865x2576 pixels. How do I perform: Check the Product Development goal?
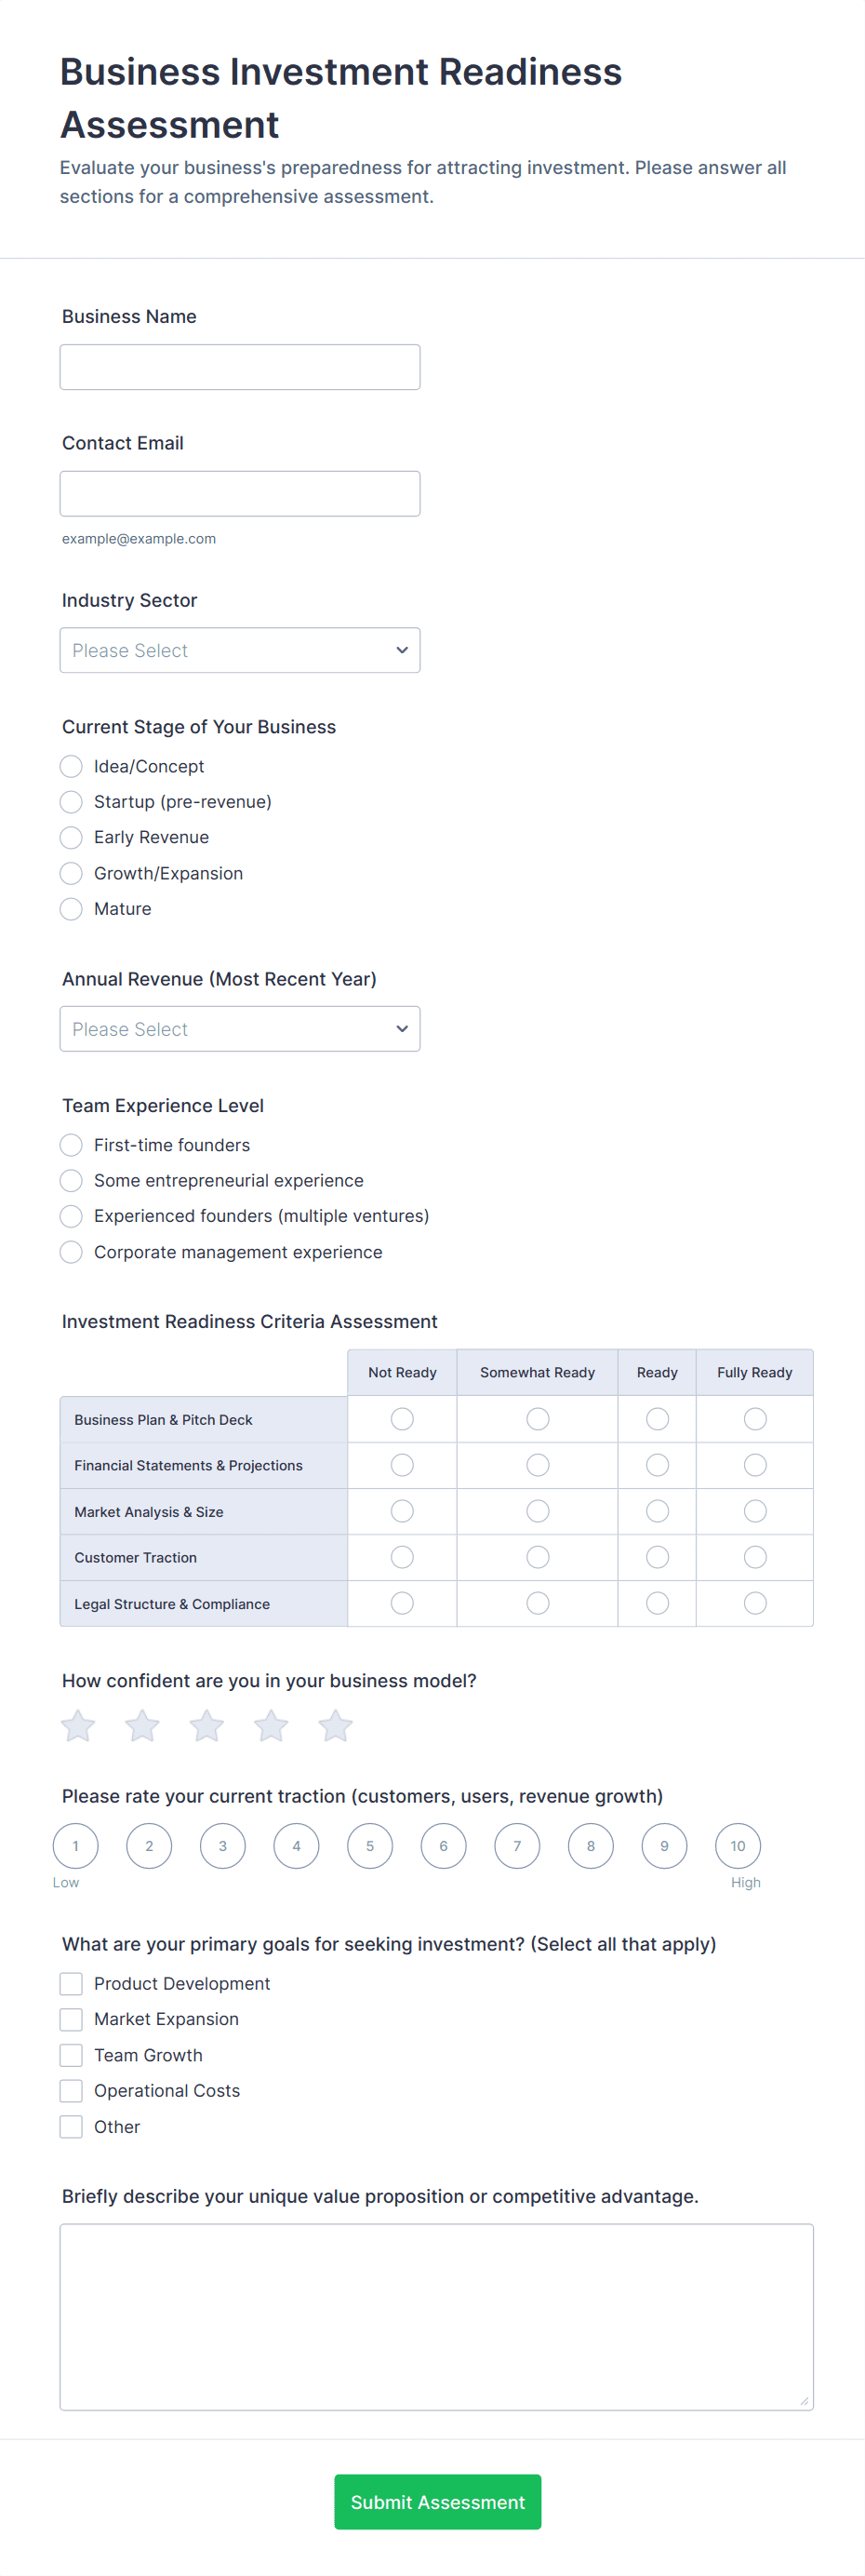tap(71, 1983)
